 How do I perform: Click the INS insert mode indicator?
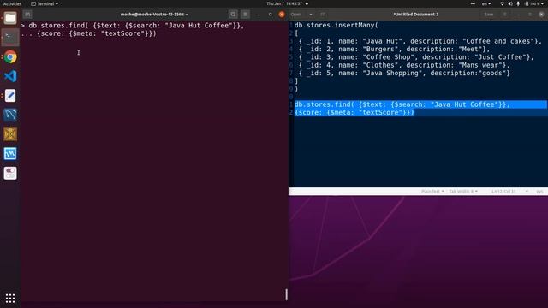(x=539, y=192)
